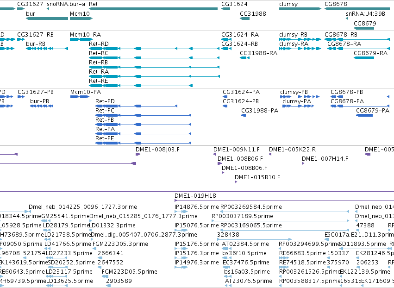Click the Ret-PB protein label
The width and height of the screenshot is (394, 288).
[105, 120]
